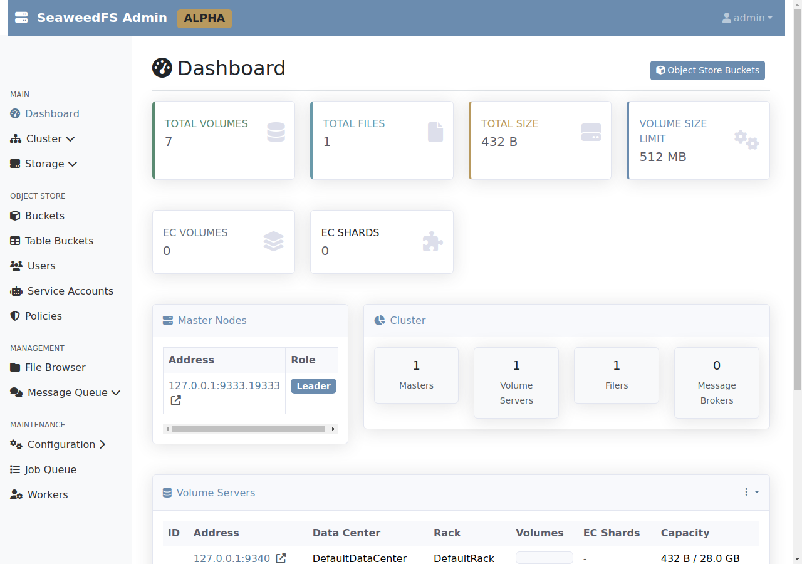
Task: Click the server icon in Master Nodes header
Action: pos(168,320)
